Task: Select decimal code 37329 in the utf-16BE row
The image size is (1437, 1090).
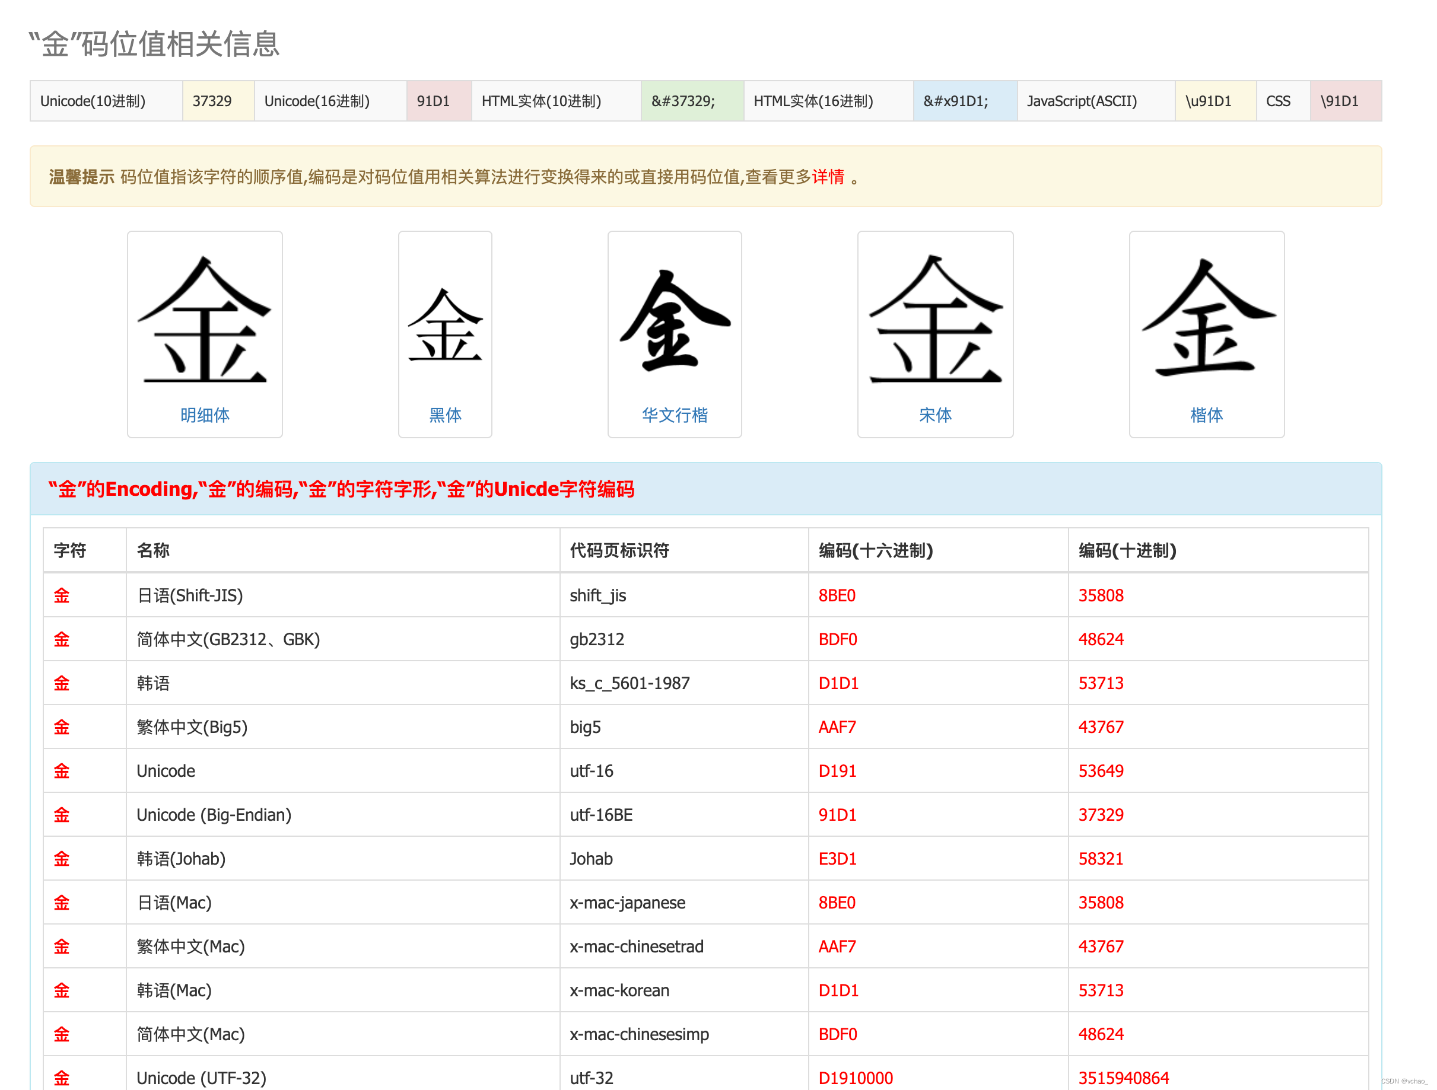Action: pos(1101,815)
